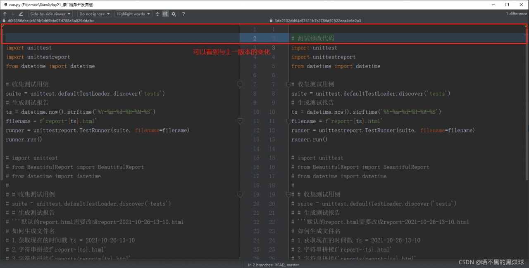Screen dimensions: 529x268
Task: Open the help question mark
Action: 183,14
